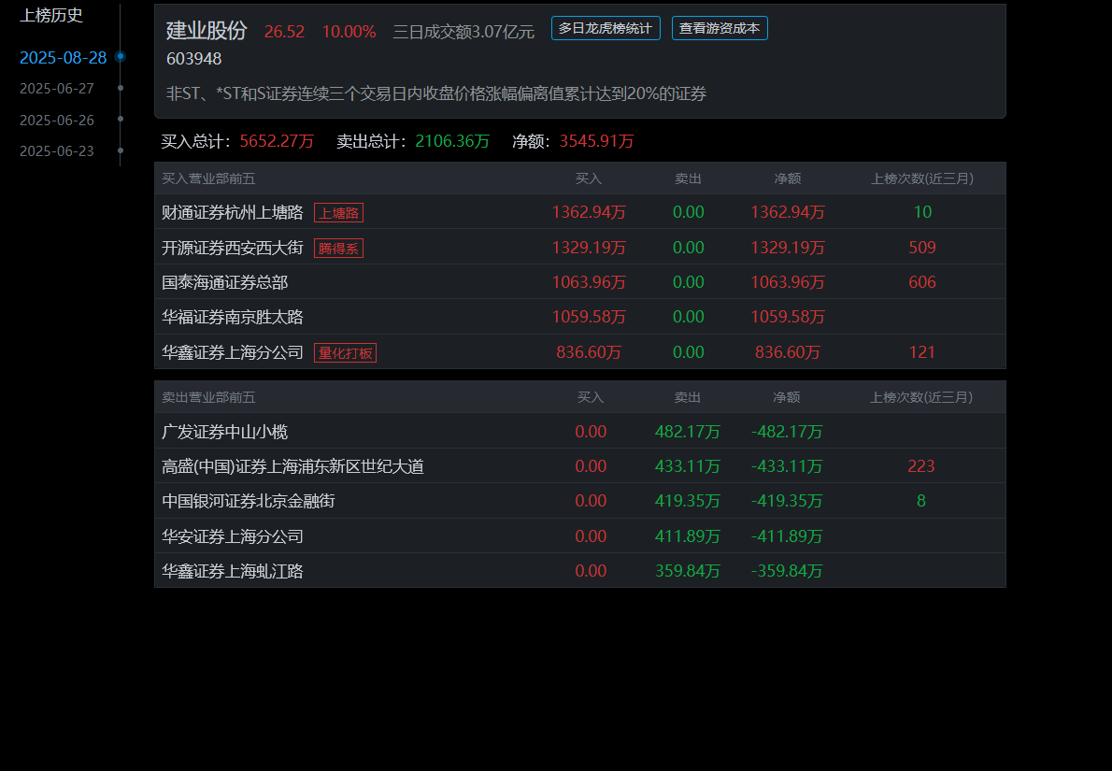Select history date 2025-08-28
Screen dimensions: 1112x771
click(64, 57)
